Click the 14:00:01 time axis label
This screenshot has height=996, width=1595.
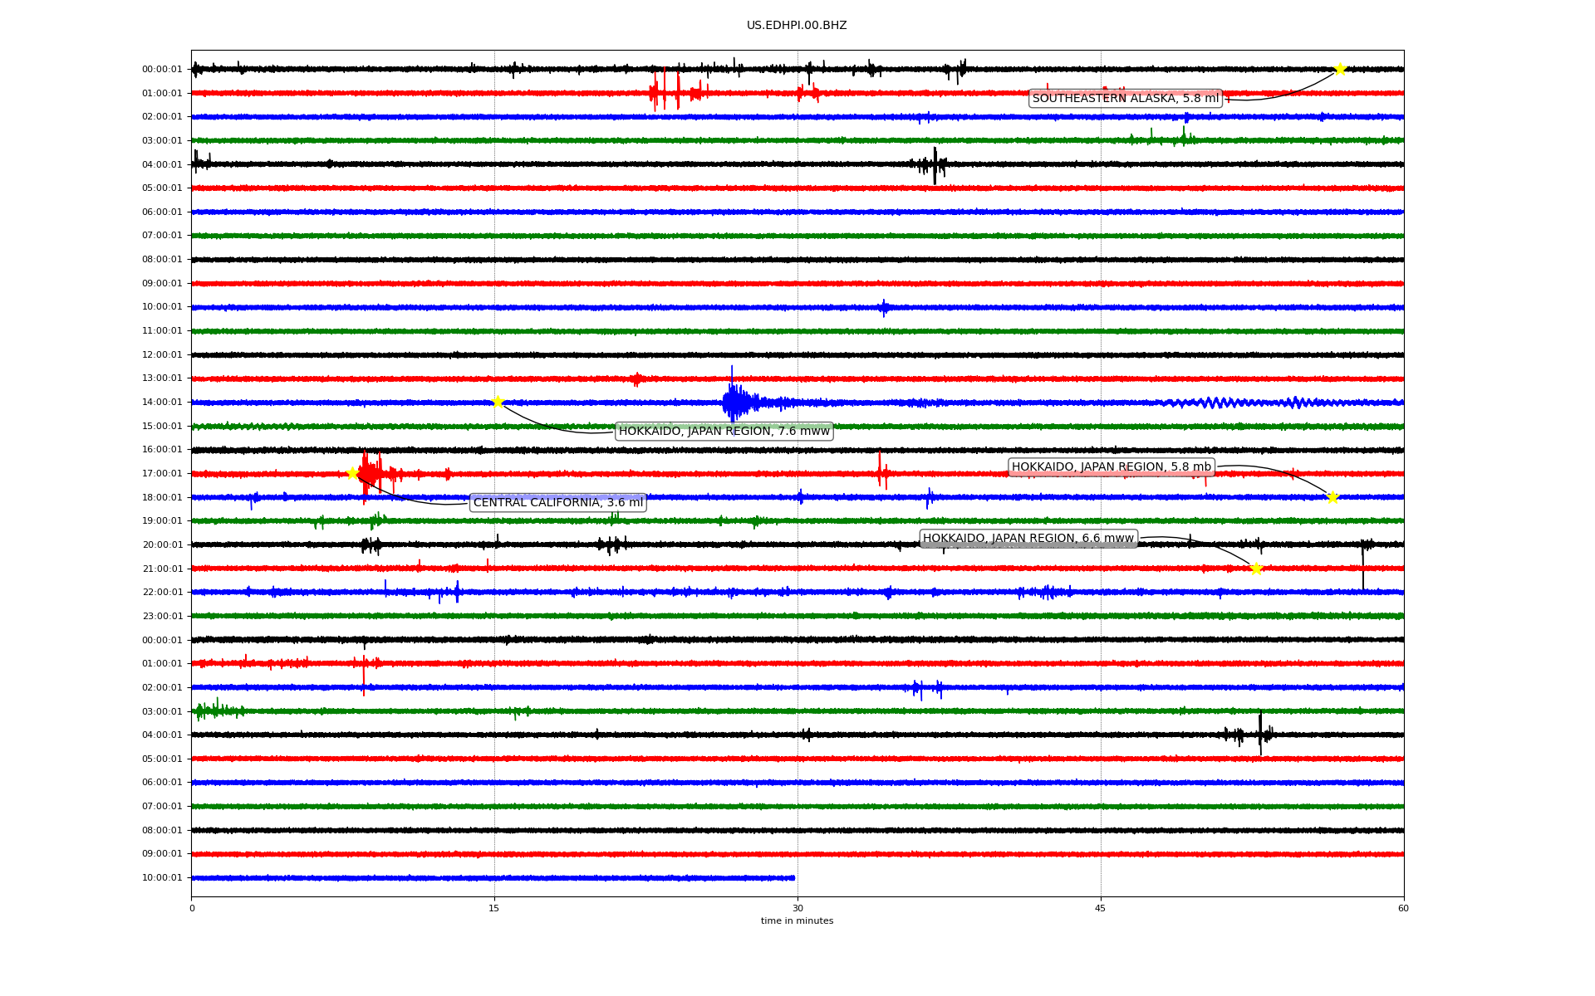(x=162, y=403)
